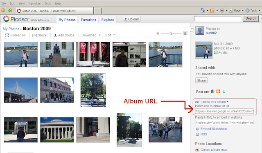Click the small thumbnail size icon
262x153 pixels.
pyautogui.click(x=158, y=34)
